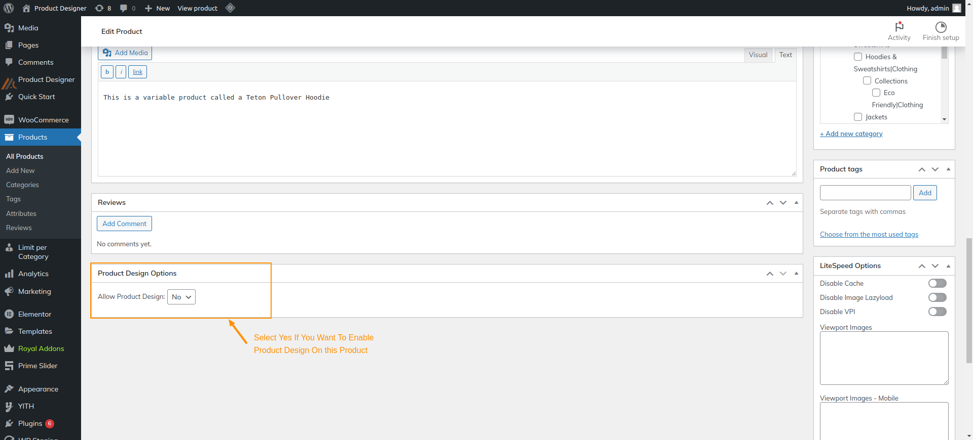This screenshot has height=440, width=973.
Task: Click the Comments sidebar icon
Action: point(9,62)
